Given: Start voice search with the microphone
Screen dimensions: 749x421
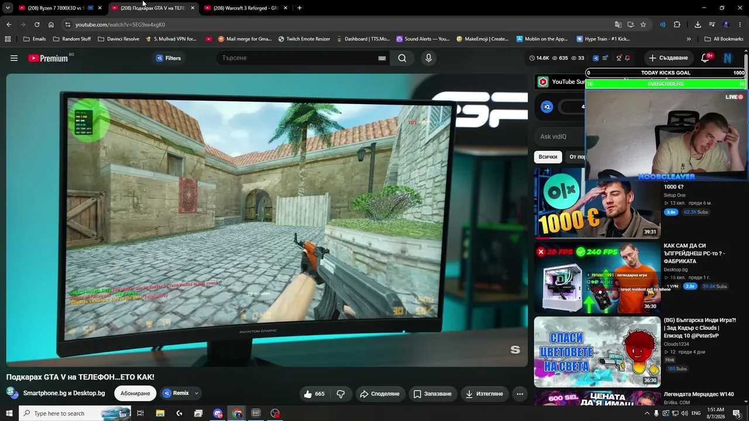Looking at the screenshot, I should pos(428,58).
